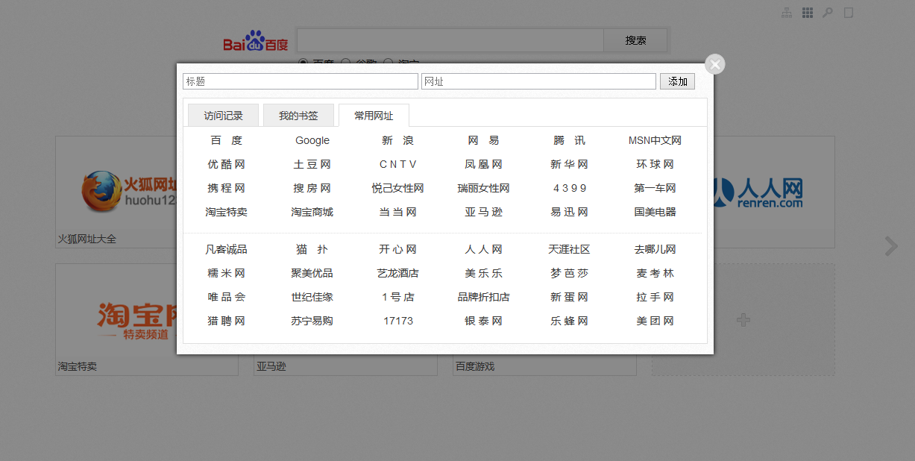Screen dimensions: 915x461
Task: Open the 美团网 link
Action: [x=655, y=321]
